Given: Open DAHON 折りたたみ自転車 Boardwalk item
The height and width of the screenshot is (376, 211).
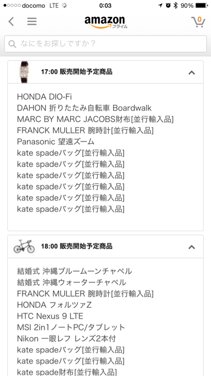Looking at the screenshot, I should (x=84, y=108).
